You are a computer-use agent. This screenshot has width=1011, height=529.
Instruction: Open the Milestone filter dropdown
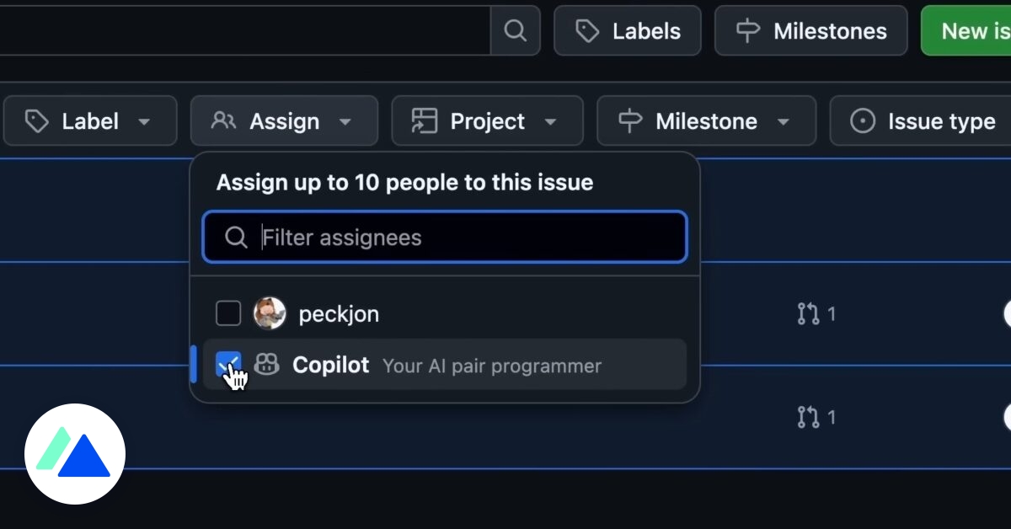pyautogui.click(x=706, y=120)
